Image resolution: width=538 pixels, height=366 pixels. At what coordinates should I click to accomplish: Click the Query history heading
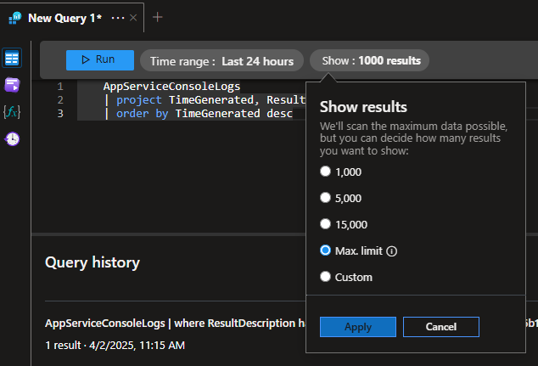point(92,262)
